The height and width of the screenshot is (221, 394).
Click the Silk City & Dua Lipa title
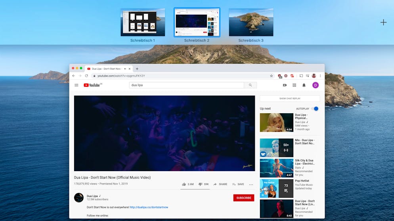304,162
